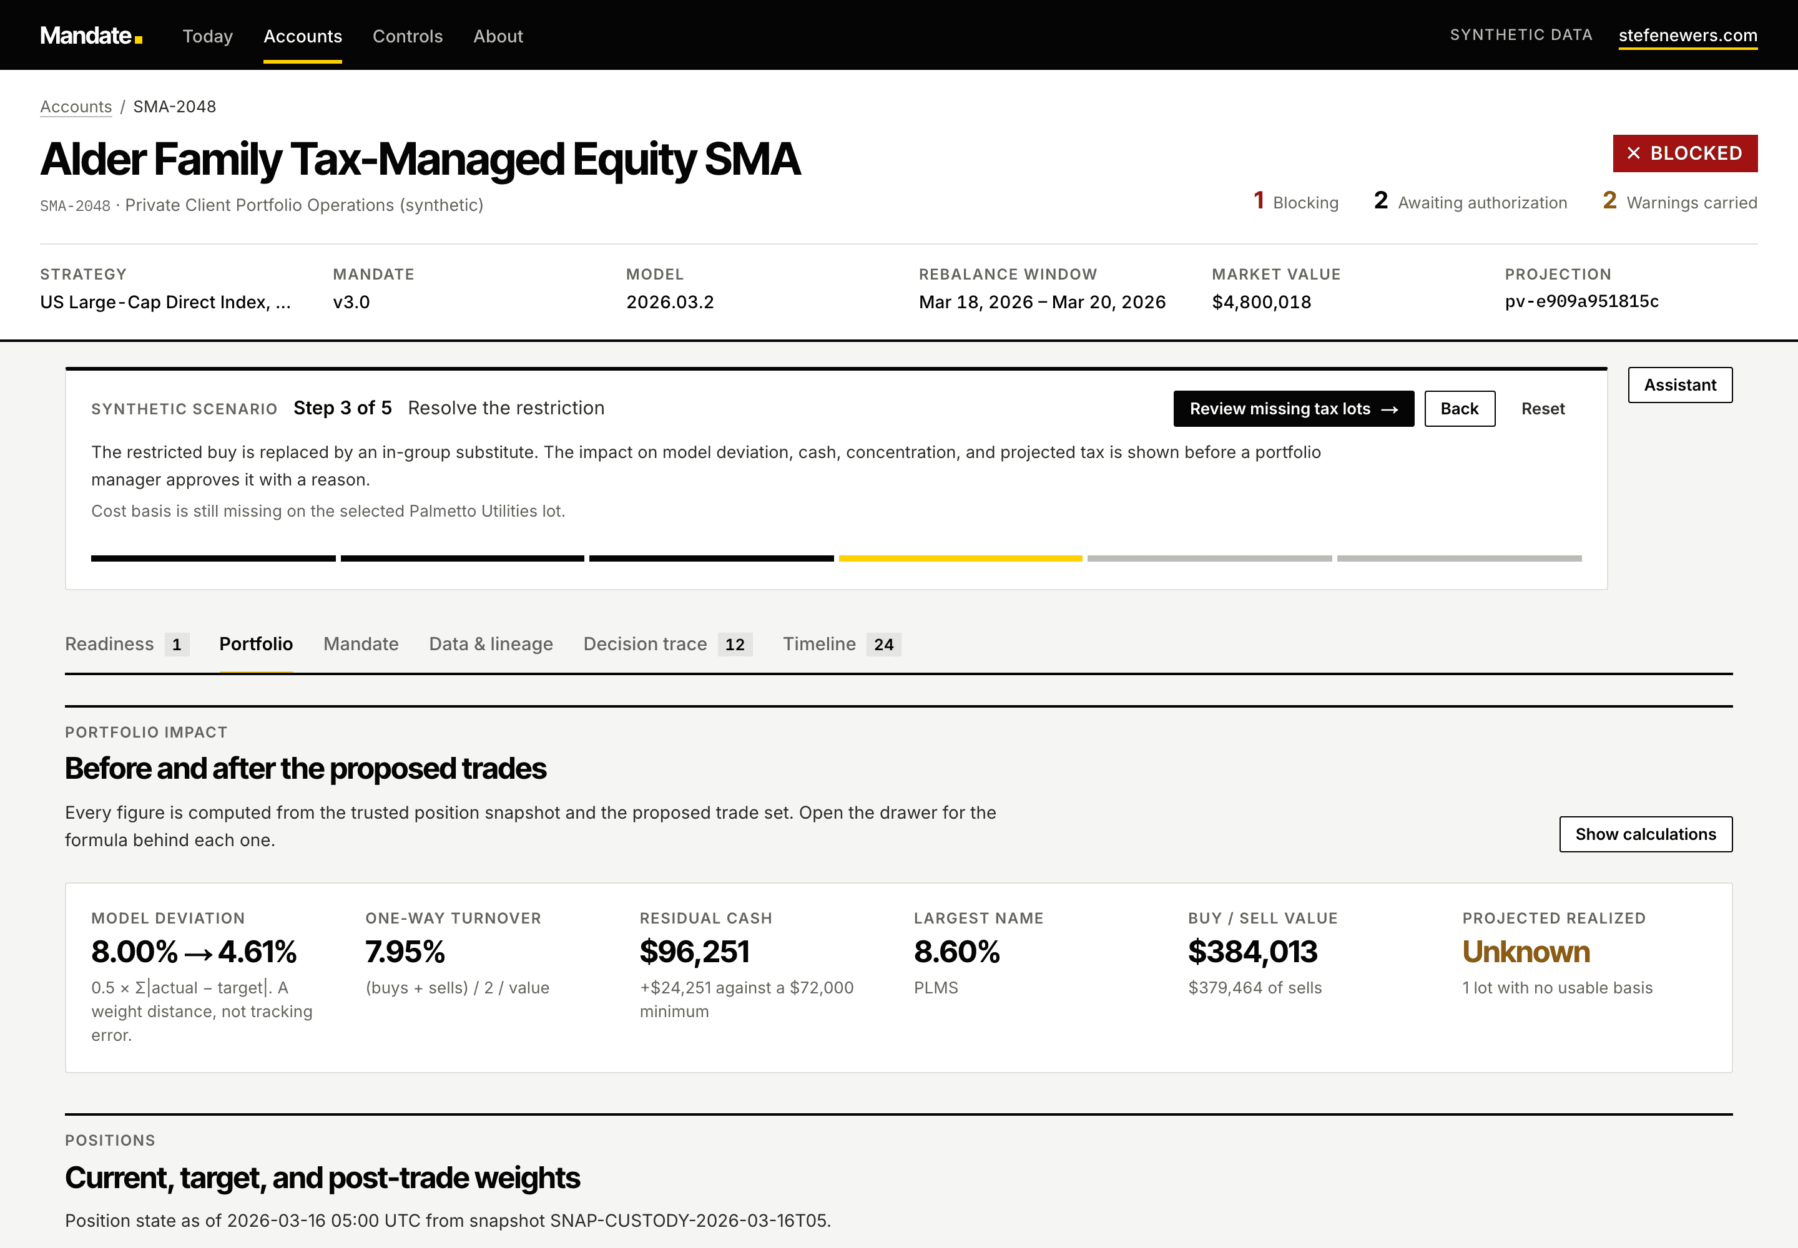Click the first progress segment of scenario
Viewport: 1798px width, 1248px height.
pyautogui.click(x=213, y=558)
